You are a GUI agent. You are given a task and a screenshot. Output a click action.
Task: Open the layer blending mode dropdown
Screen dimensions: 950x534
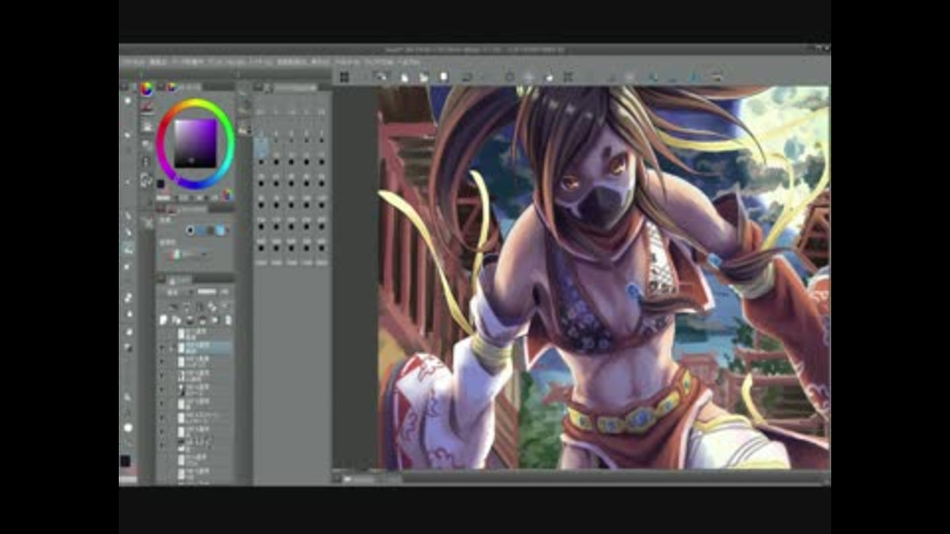click(178, 293)
